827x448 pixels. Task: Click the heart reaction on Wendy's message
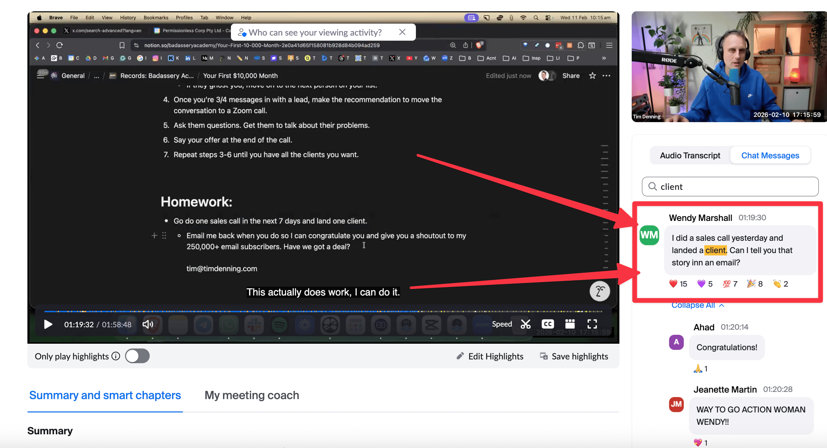673,284
